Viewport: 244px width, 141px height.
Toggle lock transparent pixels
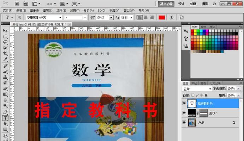click(x=193, y=95)
